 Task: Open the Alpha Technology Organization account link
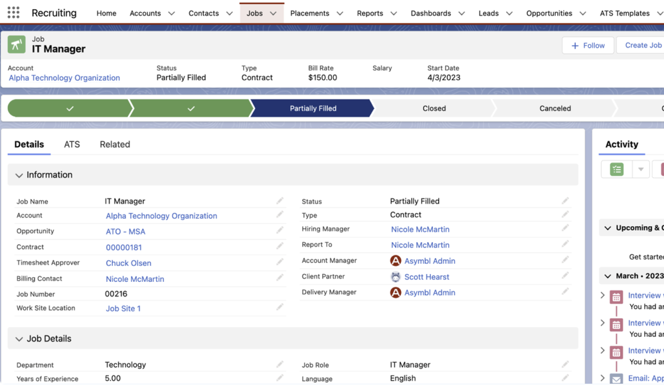64,78
